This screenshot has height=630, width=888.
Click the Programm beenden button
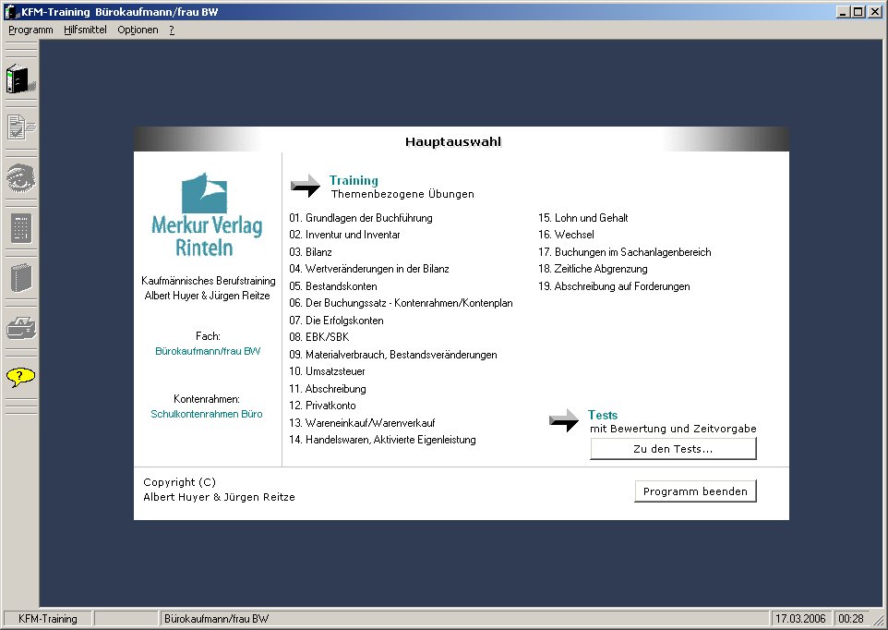[695, 491]
